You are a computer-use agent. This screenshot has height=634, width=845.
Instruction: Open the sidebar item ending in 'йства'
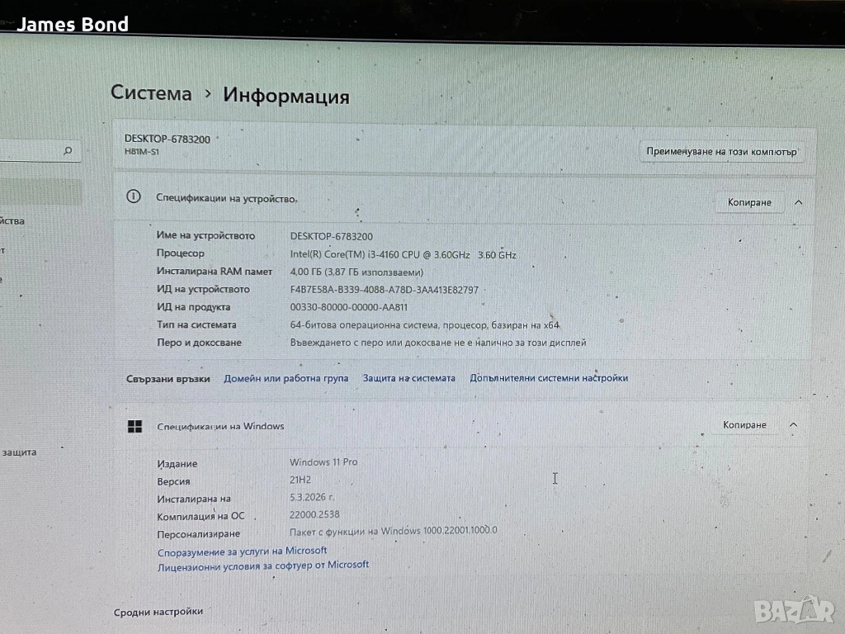tap(13, 221)
